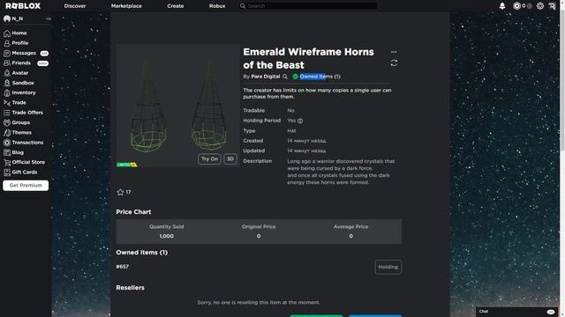Click the Owned Items (1) link
This screenshot has width=565, height=317.
(x=320, y=77)
